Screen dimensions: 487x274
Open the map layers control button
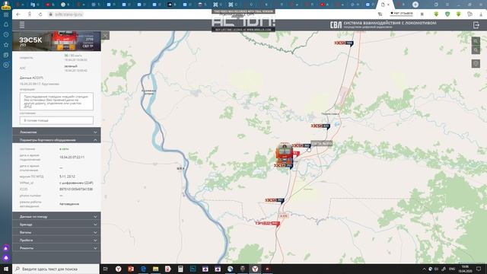(476, 64)
